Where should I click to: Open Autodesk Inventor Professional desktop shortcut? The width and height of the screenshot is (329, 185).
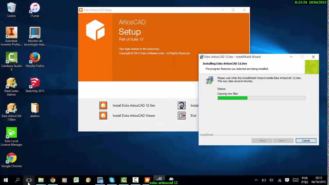tap(11, 36)
